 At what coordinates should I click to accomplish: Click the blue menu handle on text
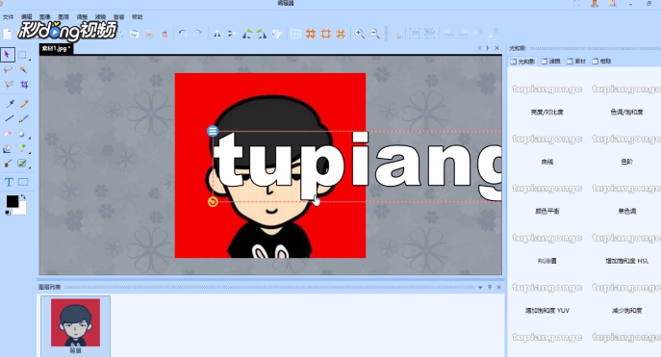(x=213, y=131)
